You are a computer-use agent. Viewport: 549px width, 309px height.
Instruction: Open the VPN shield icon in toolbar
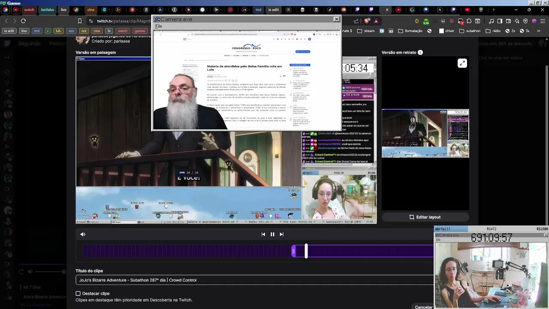[x=526, y=21]
